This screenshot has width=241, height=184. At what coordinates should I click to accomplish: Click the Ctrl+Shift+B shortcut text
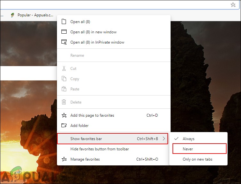[x=148, y=139]
